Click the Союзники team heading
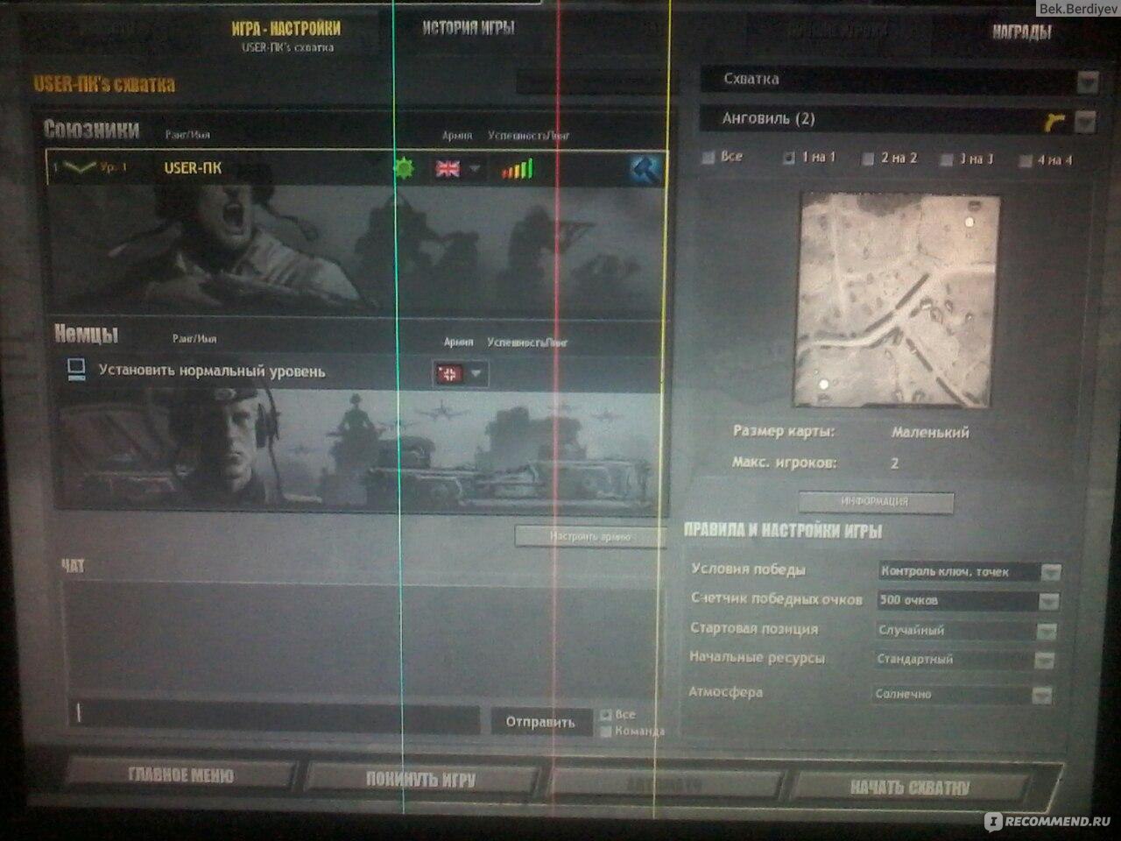 coord(91,130)
